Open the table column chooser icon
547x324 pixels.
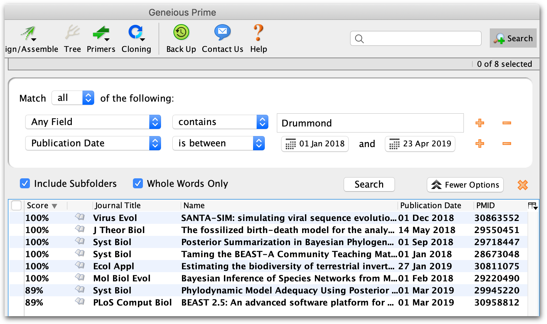[x=532, y=206]
